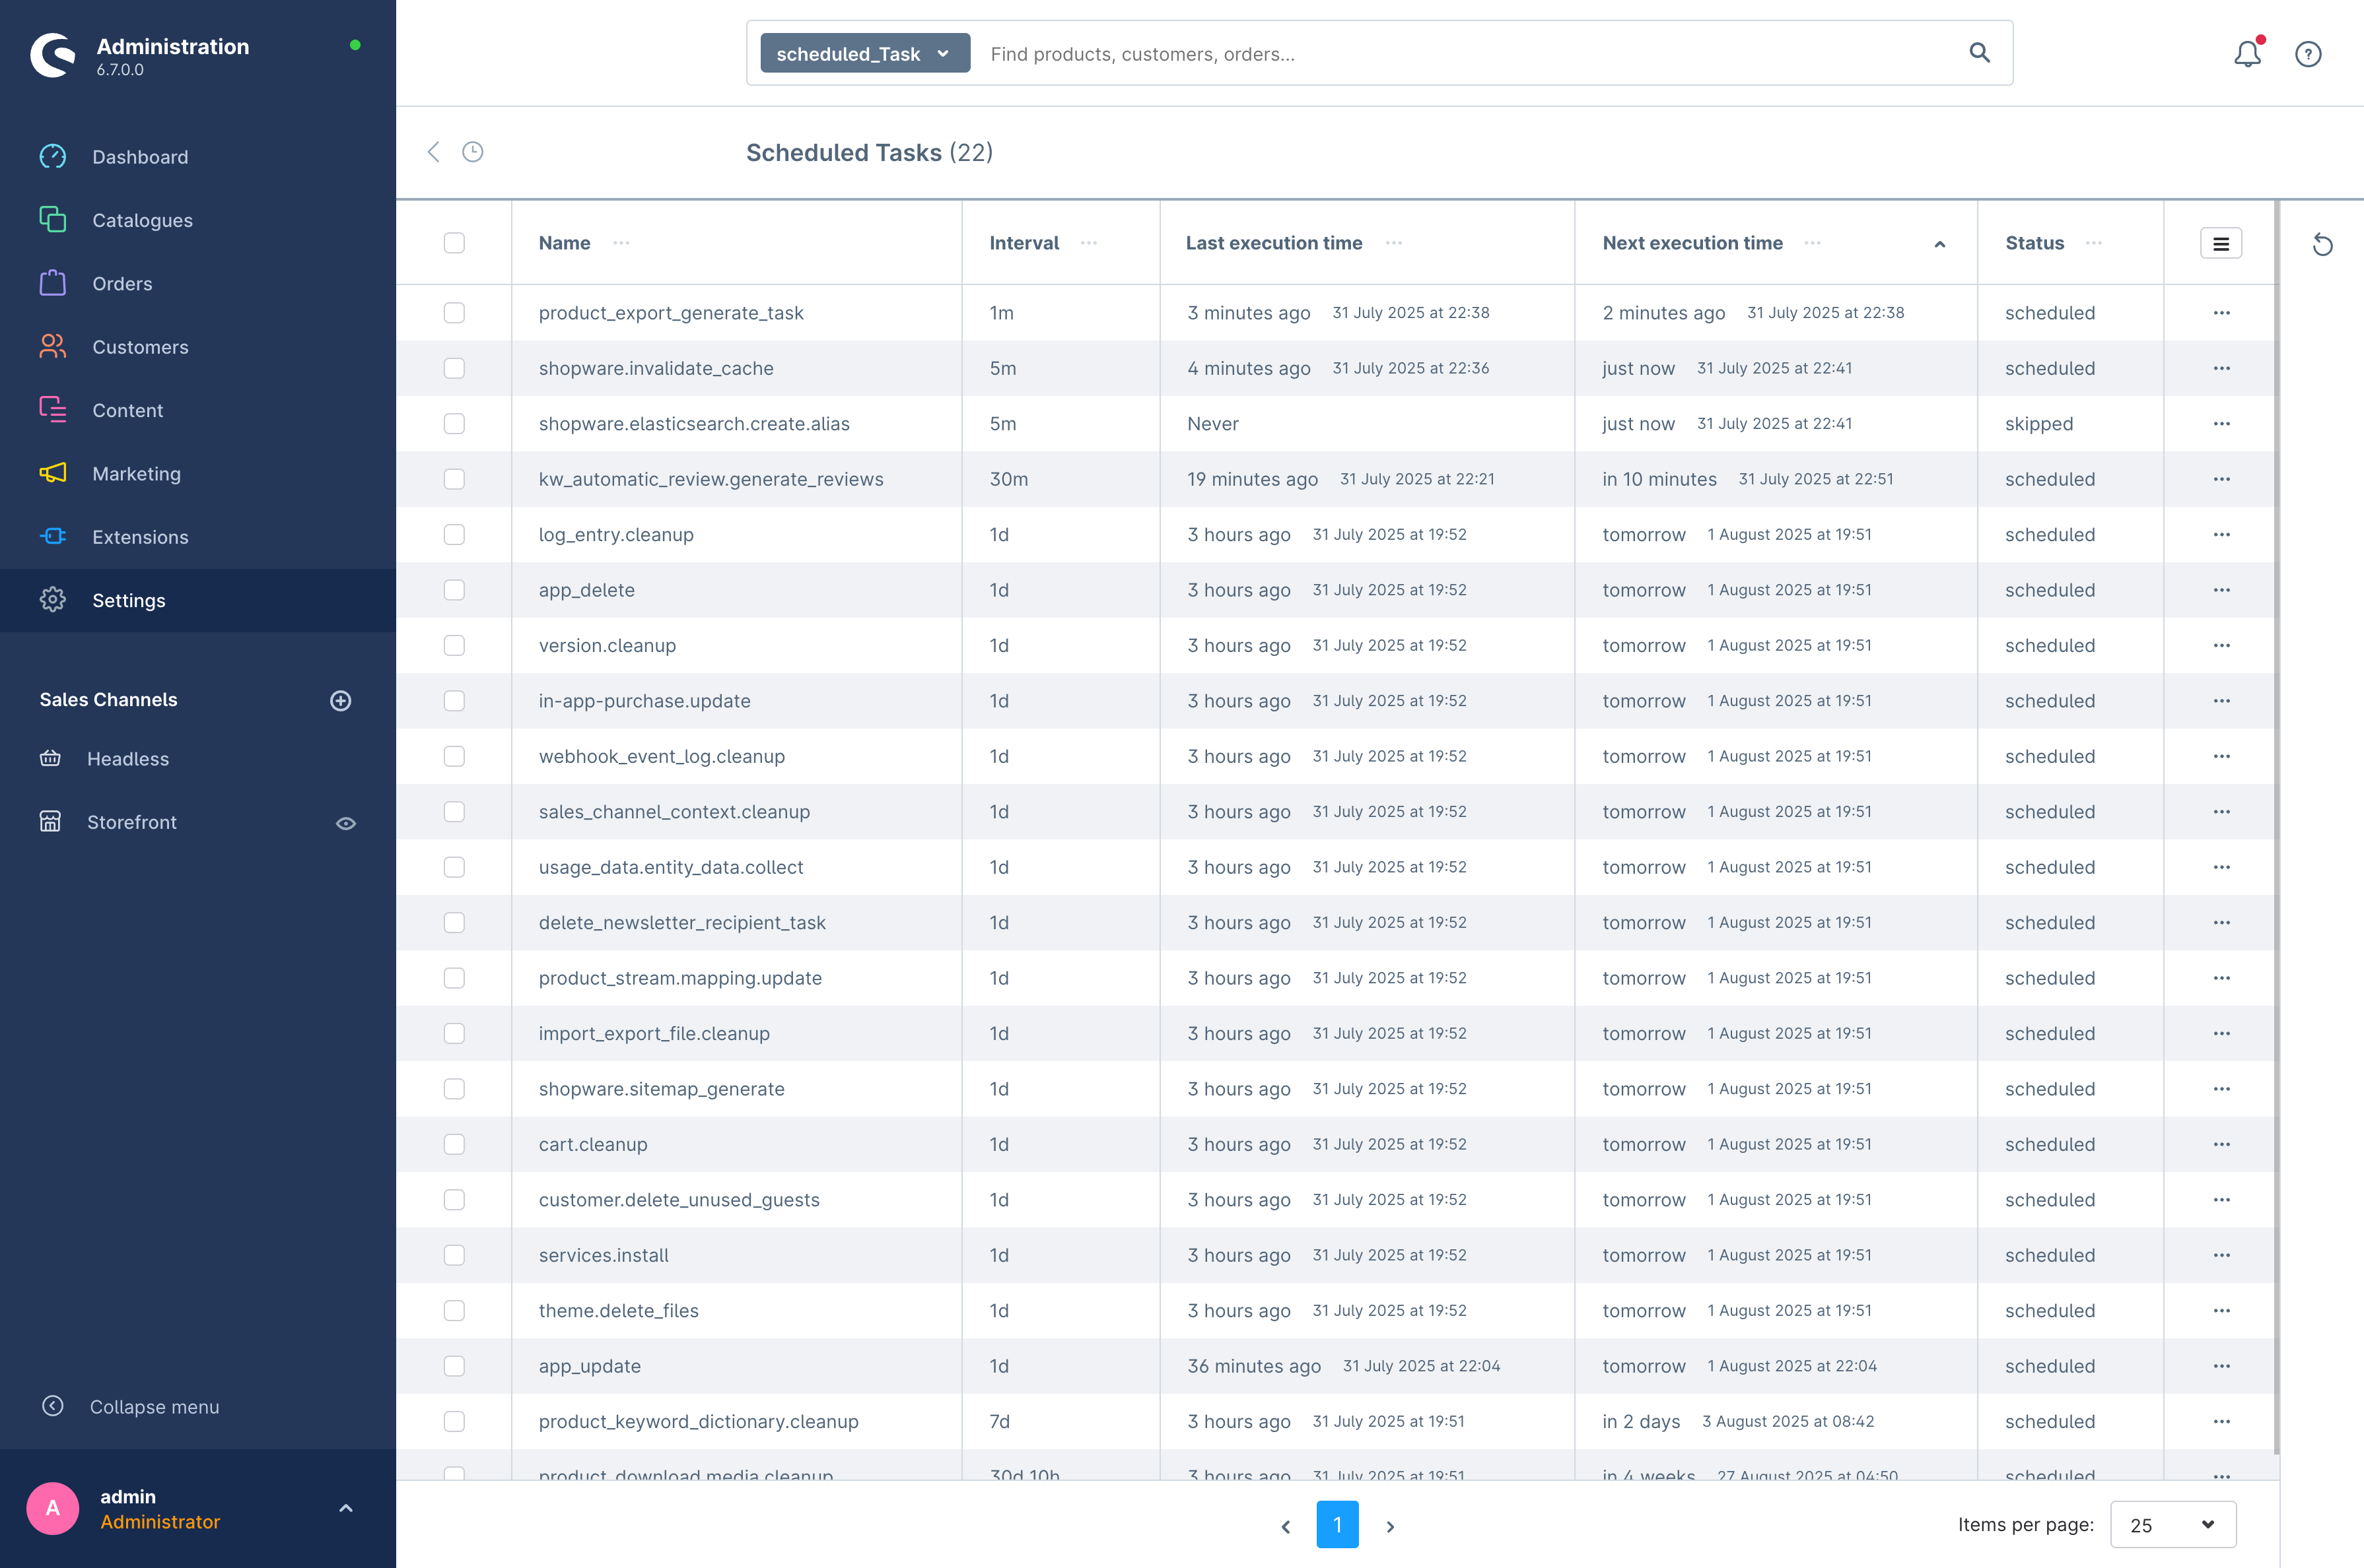Click the clock icon beside back arrow
2364x1568 pixels.
click(472, 152)
